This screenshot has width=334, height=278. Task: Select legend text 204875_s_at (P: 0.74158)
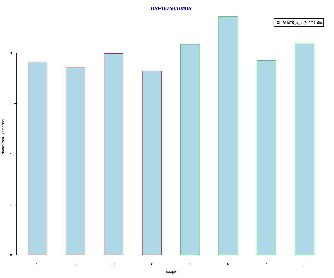pyautogui.click(x=302, y=23)
